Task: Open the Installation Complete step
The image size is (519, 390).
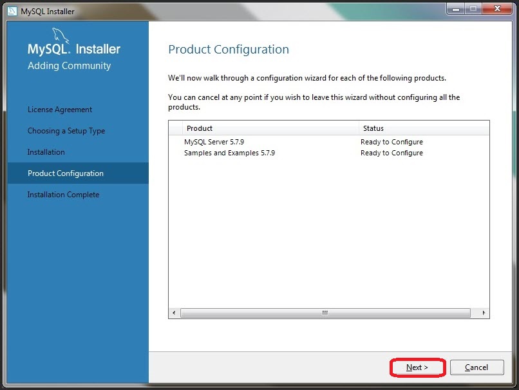Action: point(63,195)
